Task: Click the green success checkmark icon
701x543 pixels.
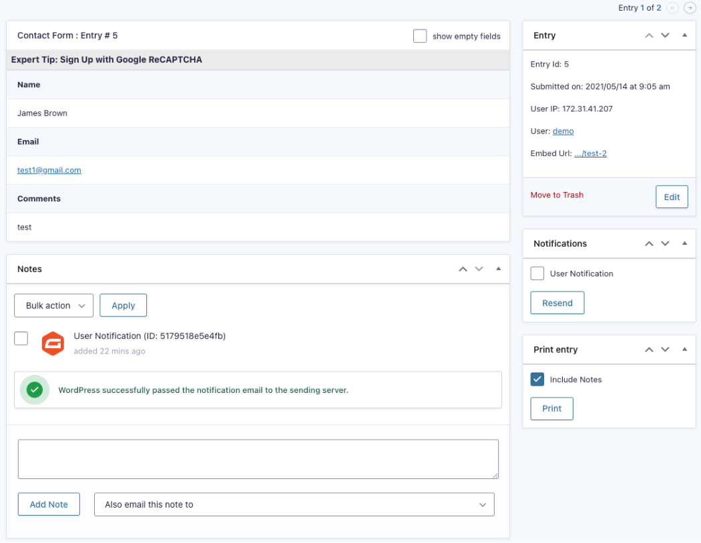Action: 35,390
